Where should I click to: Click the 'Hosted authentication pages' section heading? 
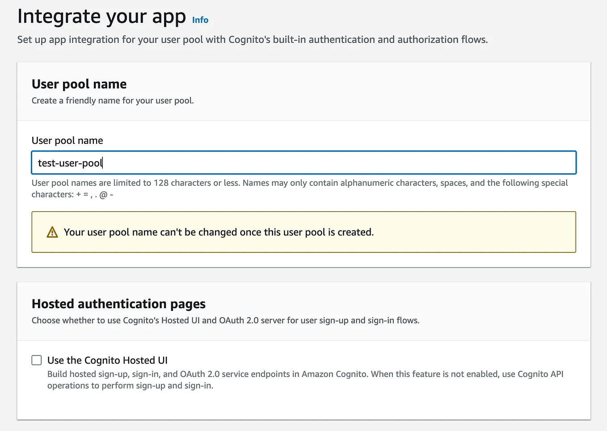tap(118, 304)
